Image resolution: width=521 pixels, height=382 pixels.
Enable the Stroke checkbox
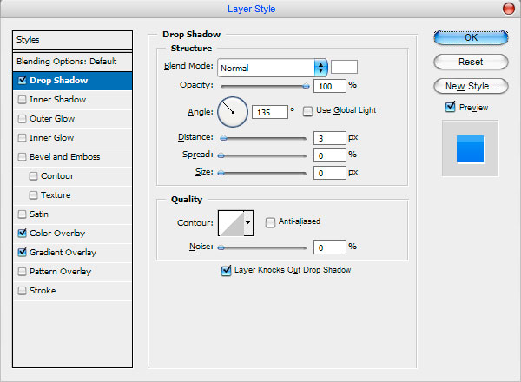(x=22, y=291)
